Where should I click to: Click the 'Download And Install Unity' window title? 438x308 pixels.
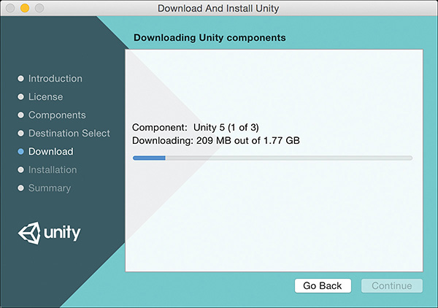[218, 8]
